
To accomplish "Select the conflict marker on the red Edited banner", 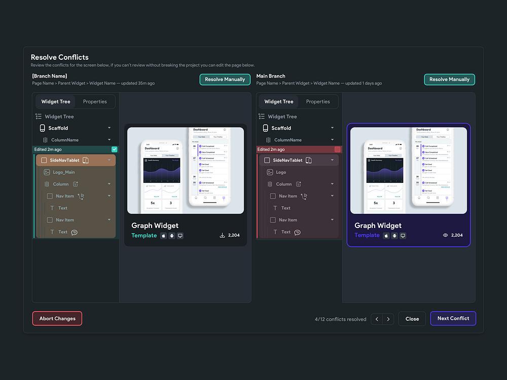I will [x=337, y=149].
